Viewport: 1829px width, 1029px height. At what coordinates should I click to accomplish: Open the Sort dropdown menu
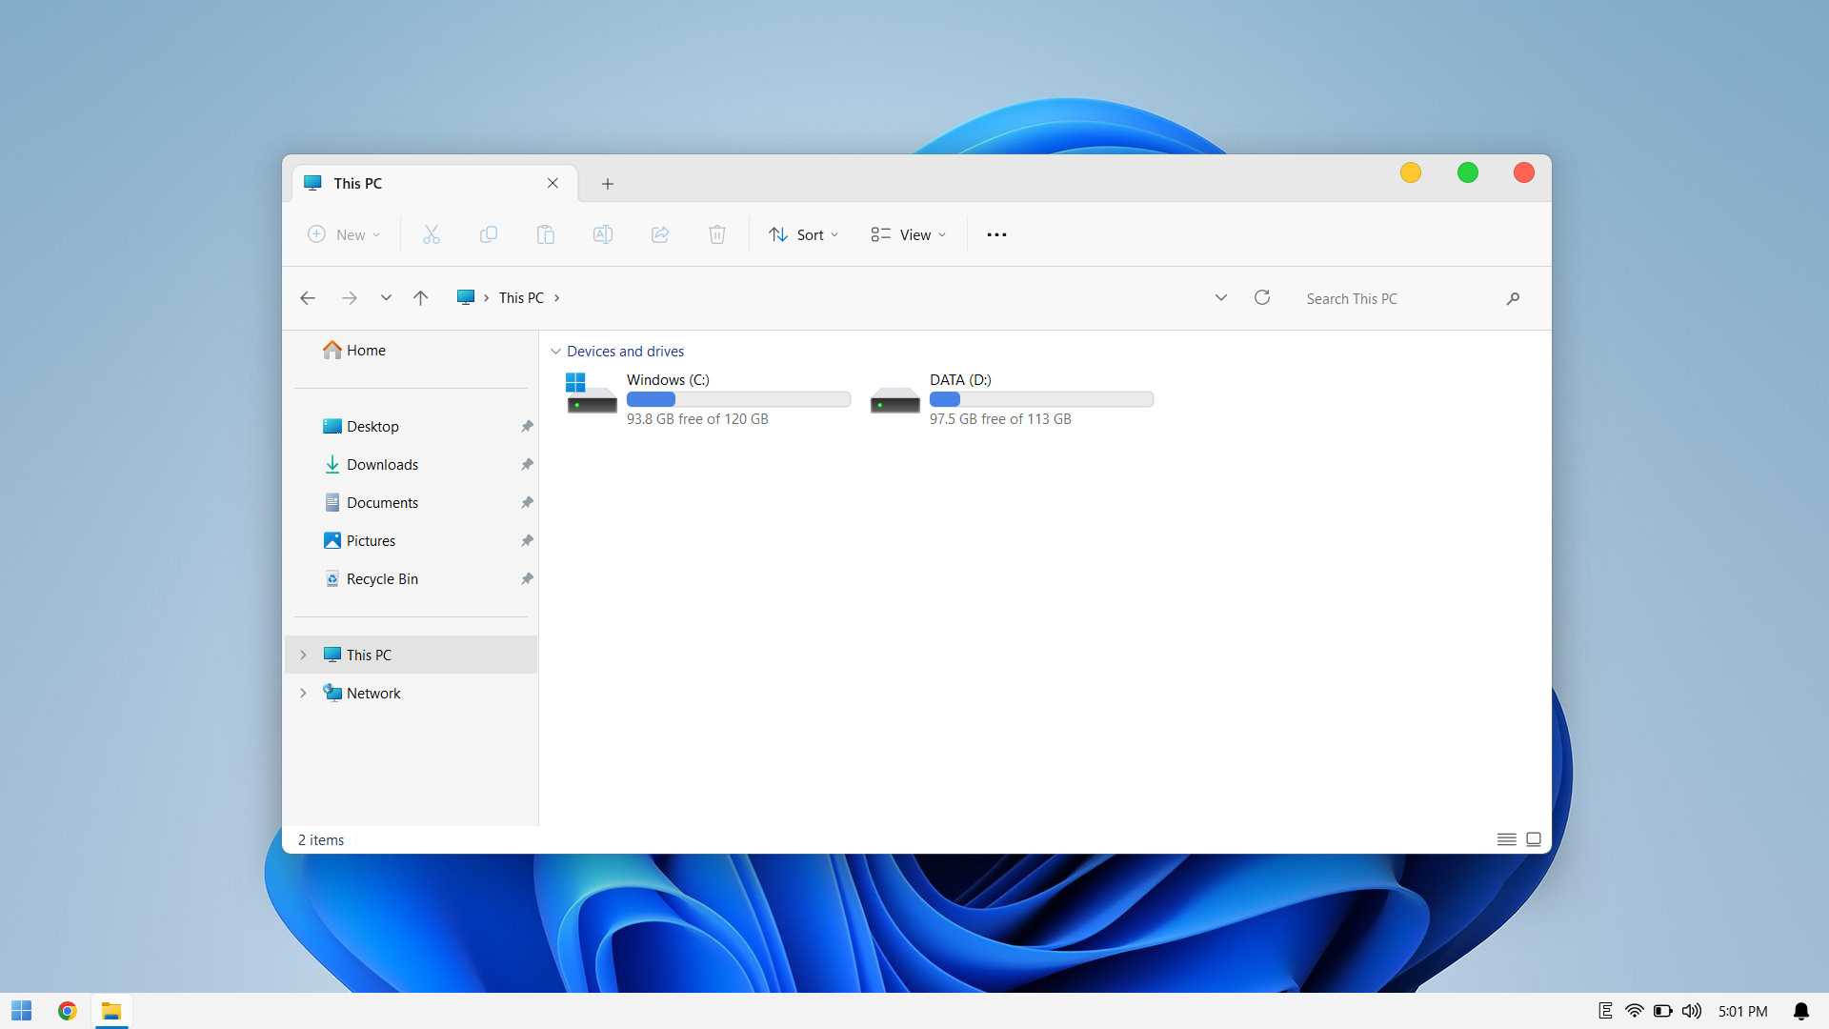click(x=804, y=234)
